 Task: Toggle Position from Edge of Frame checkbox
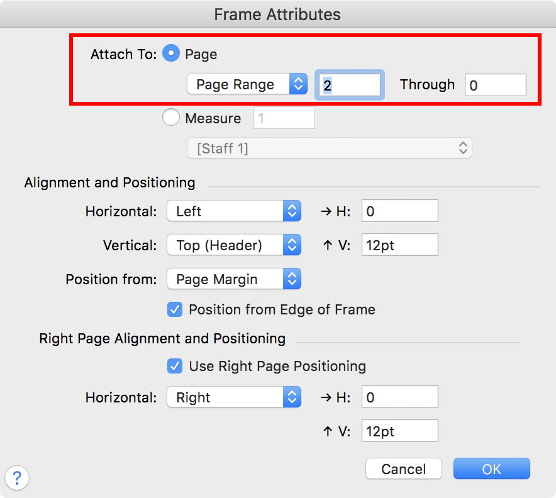click(x=175, y=309)
